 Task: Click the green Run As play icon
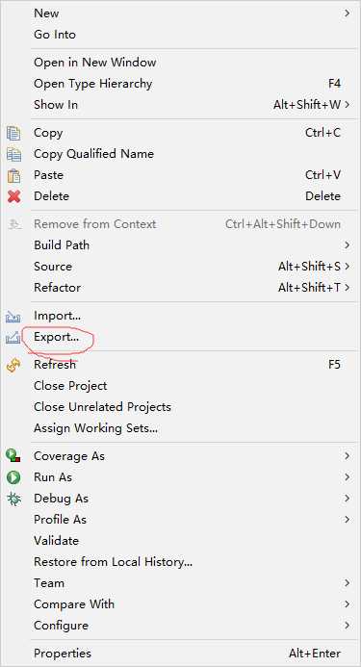pos(13,477)
